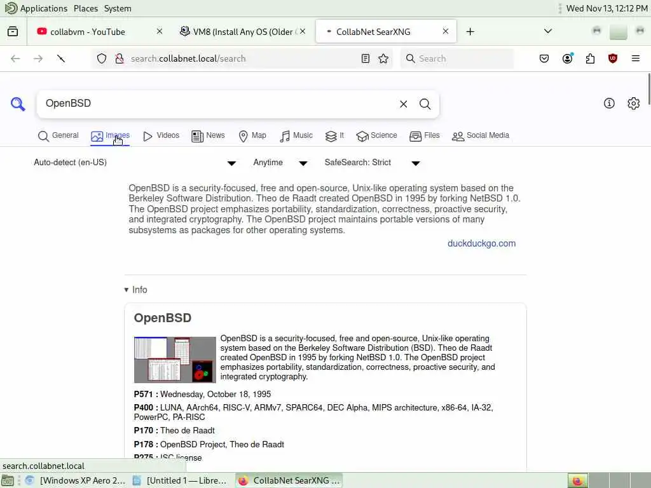
Task: Go back with browser back arrow
Action: [15, 58]
